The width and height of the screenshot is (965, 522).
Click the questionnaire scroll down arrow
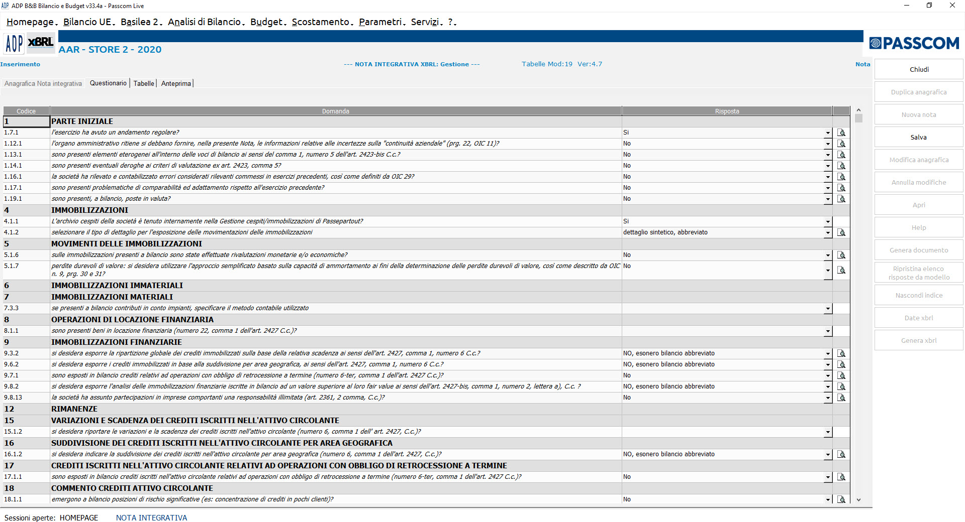pos(858,500)
